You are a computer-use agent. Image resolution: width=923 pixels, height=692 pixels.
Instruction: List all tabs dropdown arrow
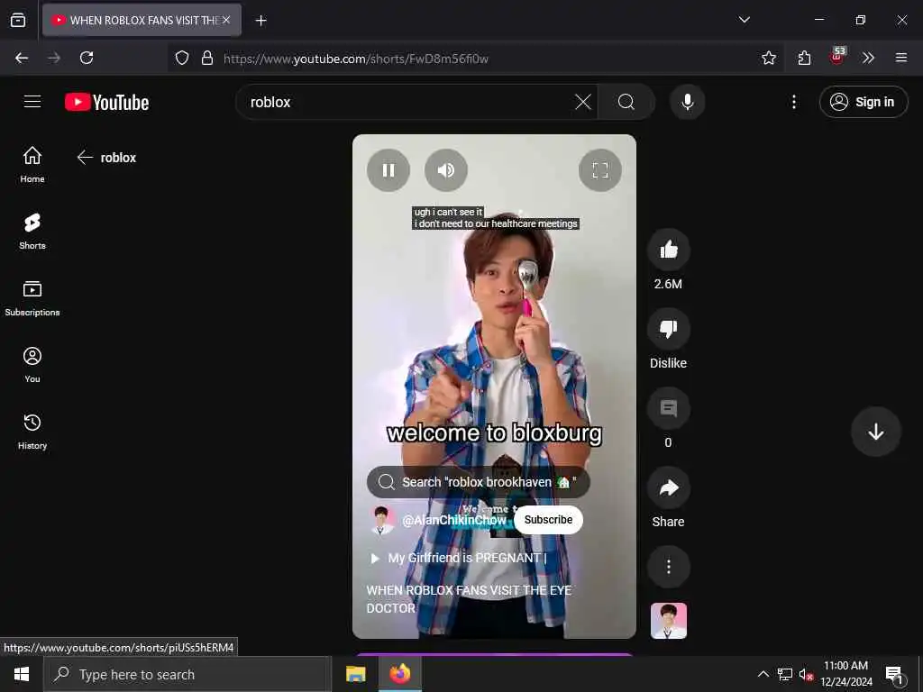(x=744, y=20)
